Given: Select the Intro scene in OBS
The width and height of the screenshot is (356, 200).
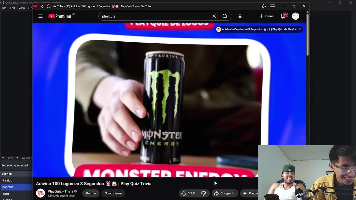Looking at the screenshot, I should click(x=16, y=194).
